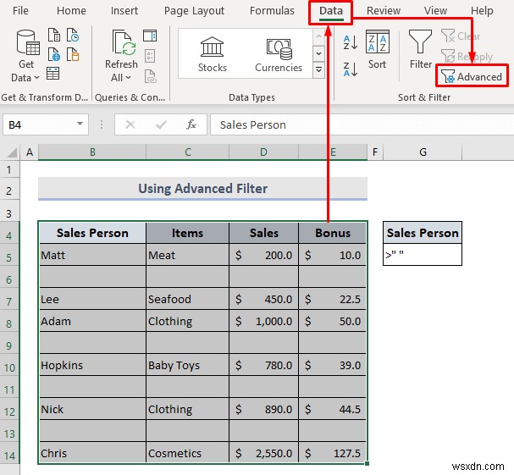The height and width of the screenshot is (475, 514).
Task: Click cell containing 'Cosmetics'
Action: point(187,453)
